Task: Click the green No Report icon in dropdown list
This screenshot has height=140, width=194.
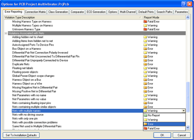Action: 145,115
